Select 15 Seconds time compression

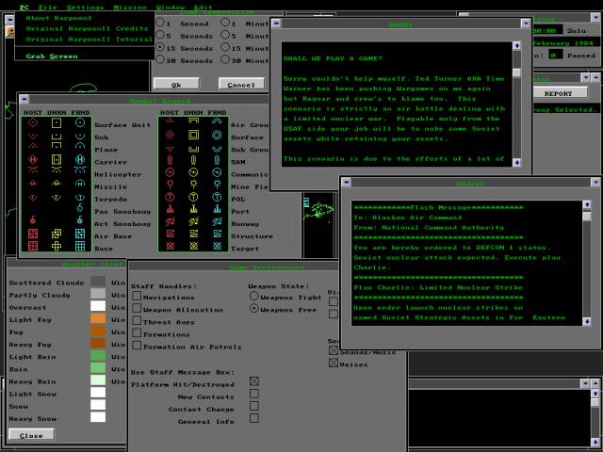click(x=160, y=47)
